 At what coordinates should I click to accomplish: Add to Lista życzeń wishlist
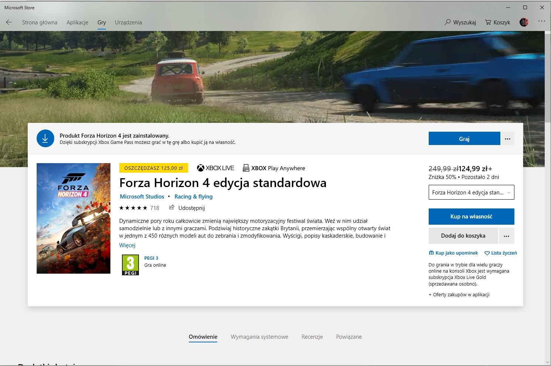[x=501, y=253]
